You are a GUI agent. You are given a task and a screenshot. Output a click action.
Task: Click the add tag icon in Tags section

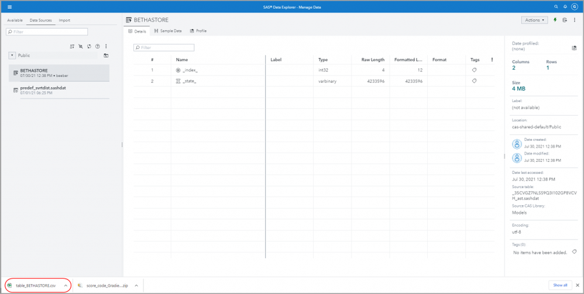click(x=574, y=252)
